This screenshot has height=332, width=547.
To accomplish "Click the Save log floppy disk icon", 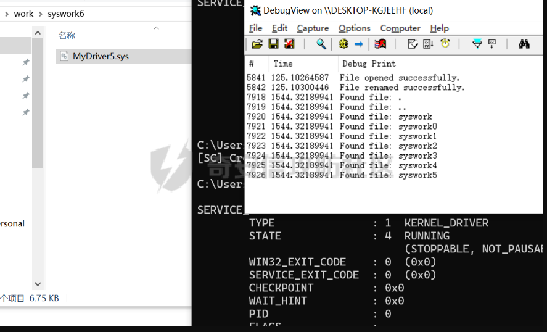I will click(273, 44).
